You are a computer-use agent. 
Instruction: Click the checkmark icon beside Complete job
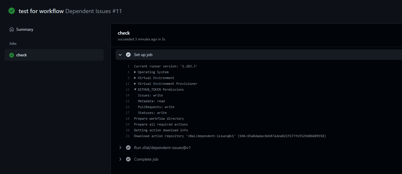(x=128, y=159)
